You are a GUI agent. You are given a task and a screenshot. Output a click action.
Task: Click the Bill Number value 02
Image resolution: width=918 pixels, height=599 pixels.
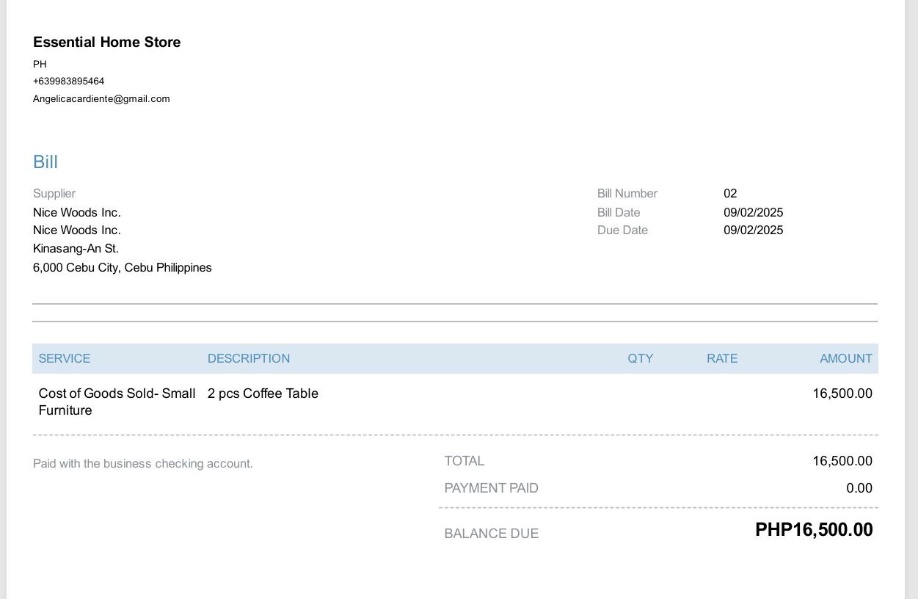[x=730, y=193]
